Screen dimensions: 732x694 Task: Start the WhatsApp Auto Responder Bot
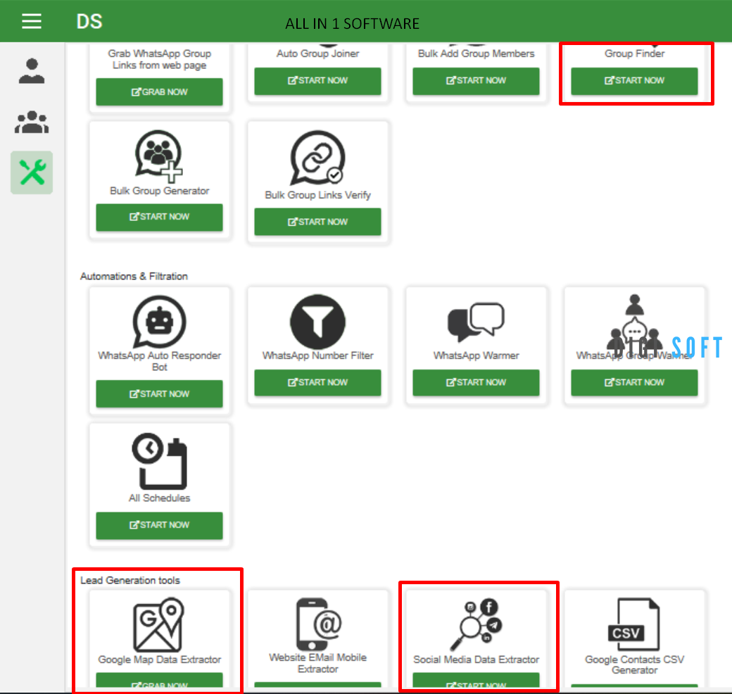coord(159,394)
